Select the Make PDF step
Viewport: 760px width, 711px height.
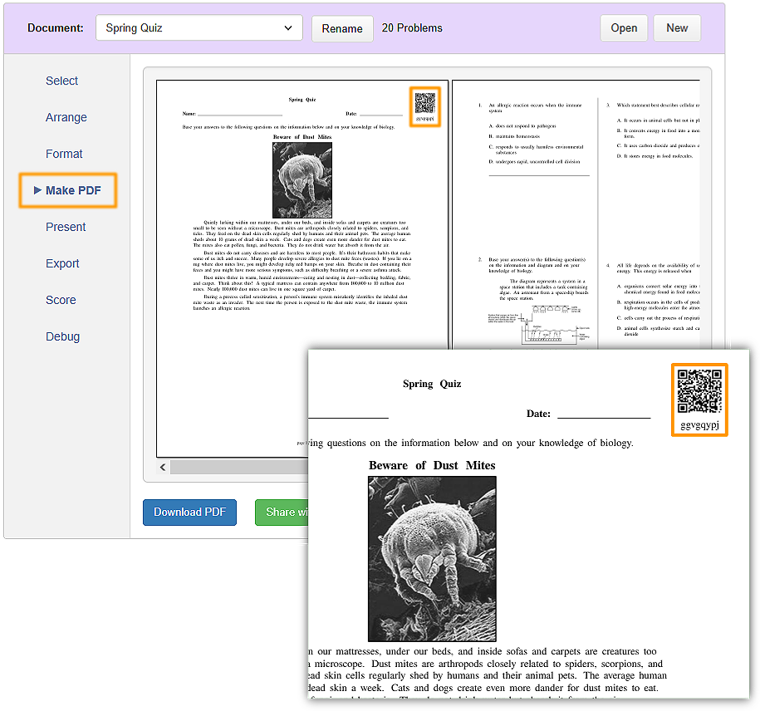click(68, 190)
